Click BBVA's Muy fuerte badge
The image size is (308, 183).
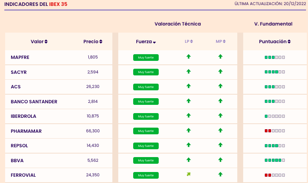tap(146, 160)
